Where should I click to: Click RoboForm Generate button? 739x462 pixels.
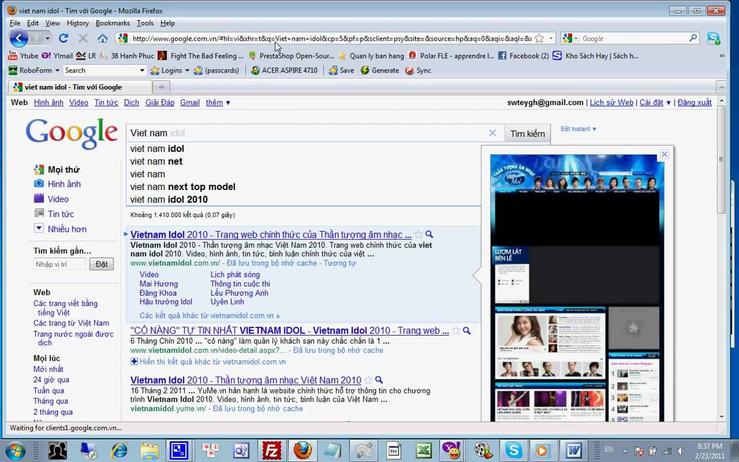point(380,70)
